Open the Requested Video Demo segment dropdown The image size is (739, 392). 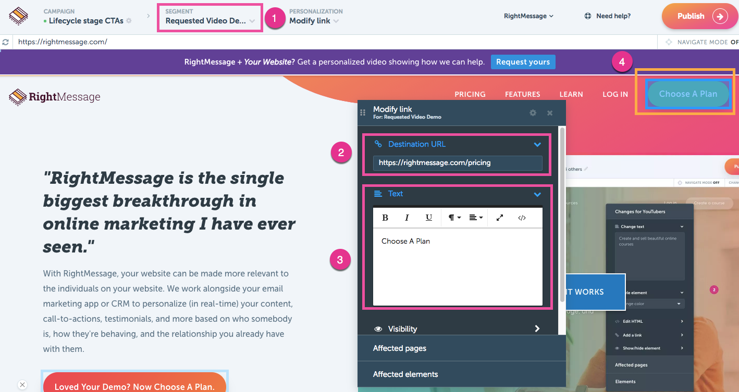pyautogui.click(x=210, y=21)
